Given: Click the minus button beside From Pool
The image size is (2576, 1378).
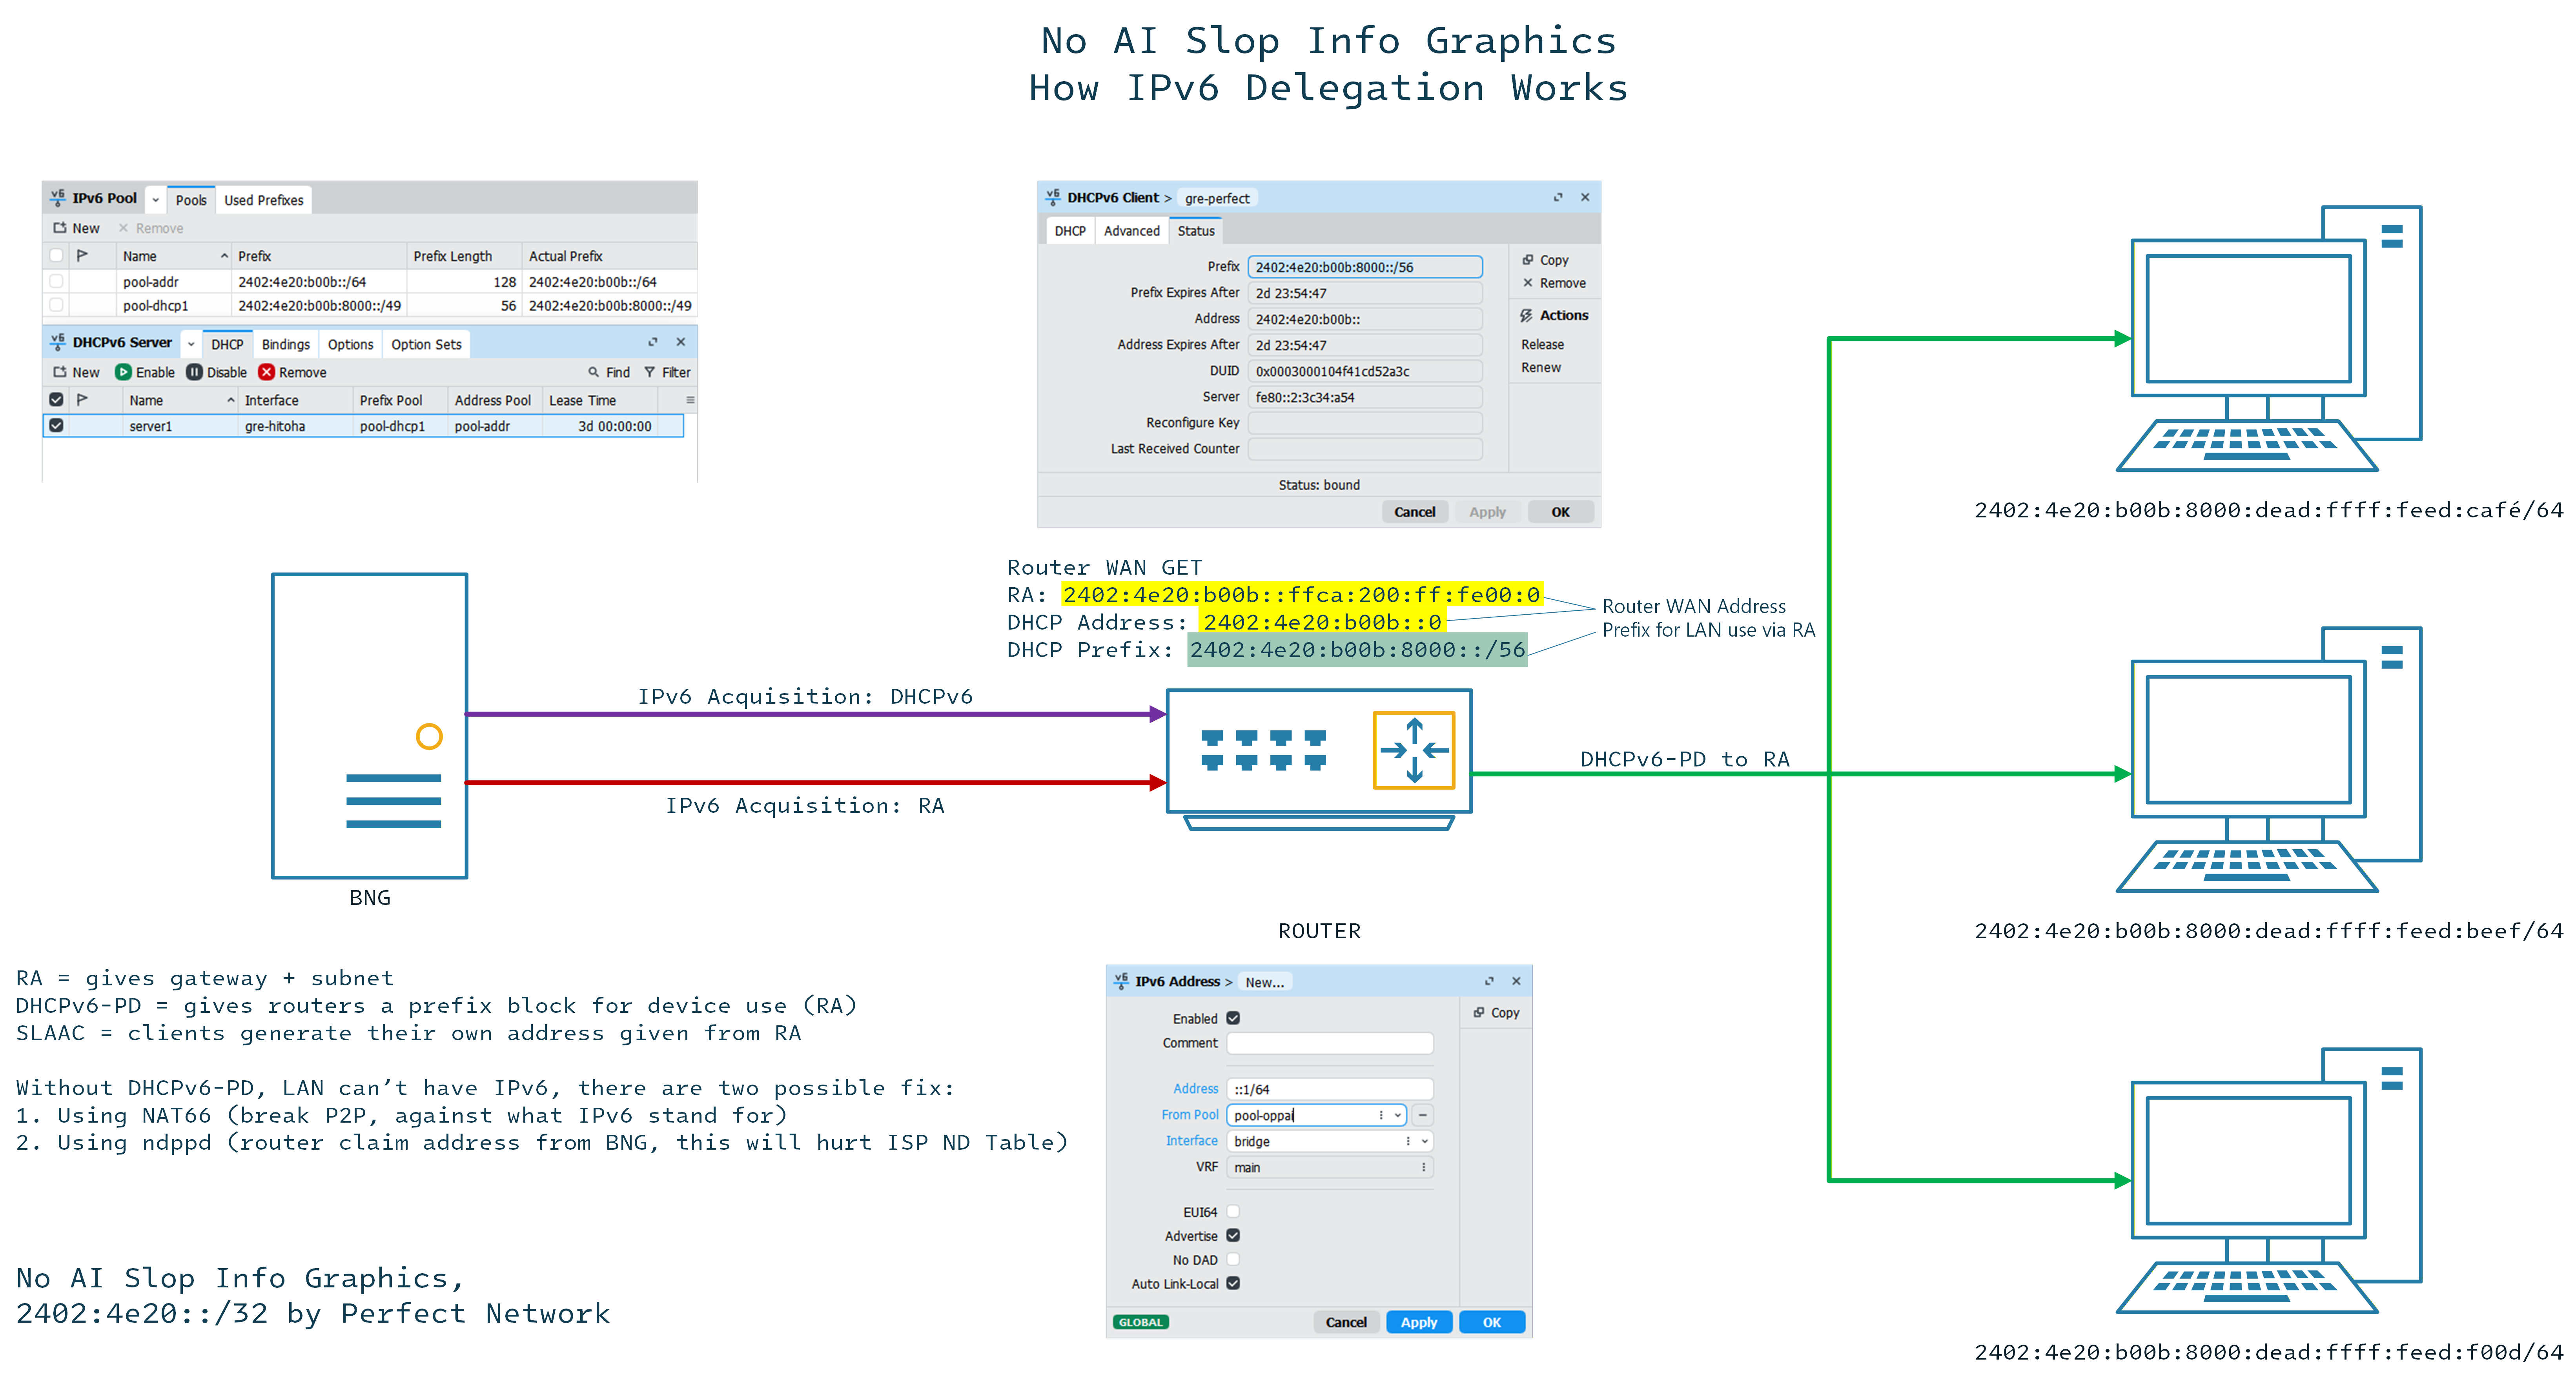Looking at the screenshot, I should 1422,1115.
